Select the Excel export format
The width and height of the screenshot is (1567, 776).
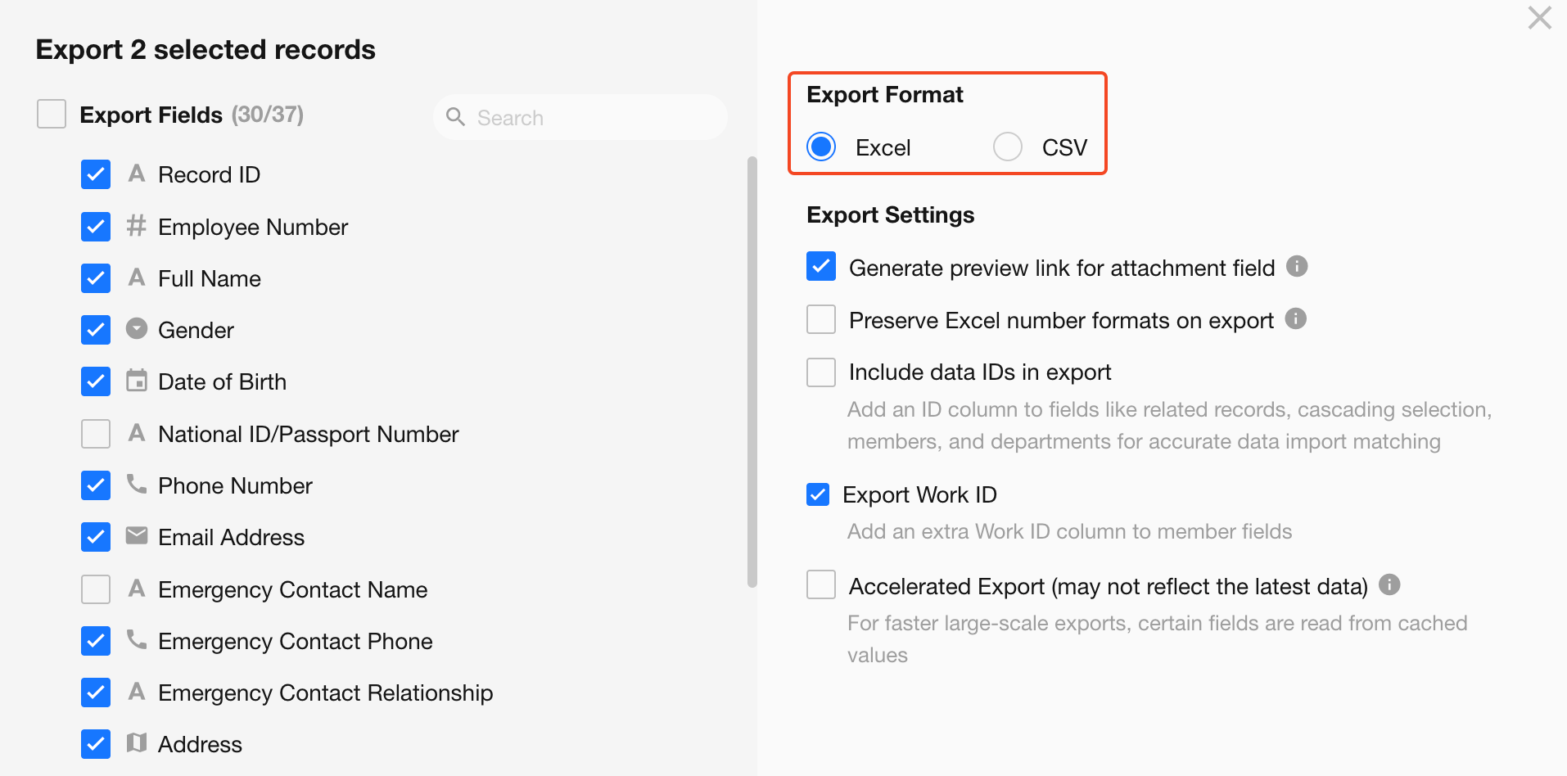[x=821, y=147]
